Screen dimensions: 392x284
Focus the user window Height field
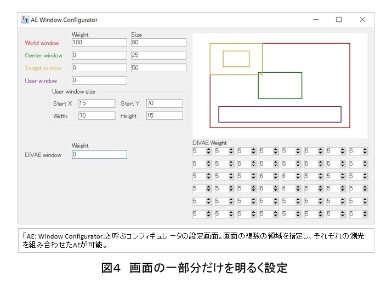[x=164, y=116]
